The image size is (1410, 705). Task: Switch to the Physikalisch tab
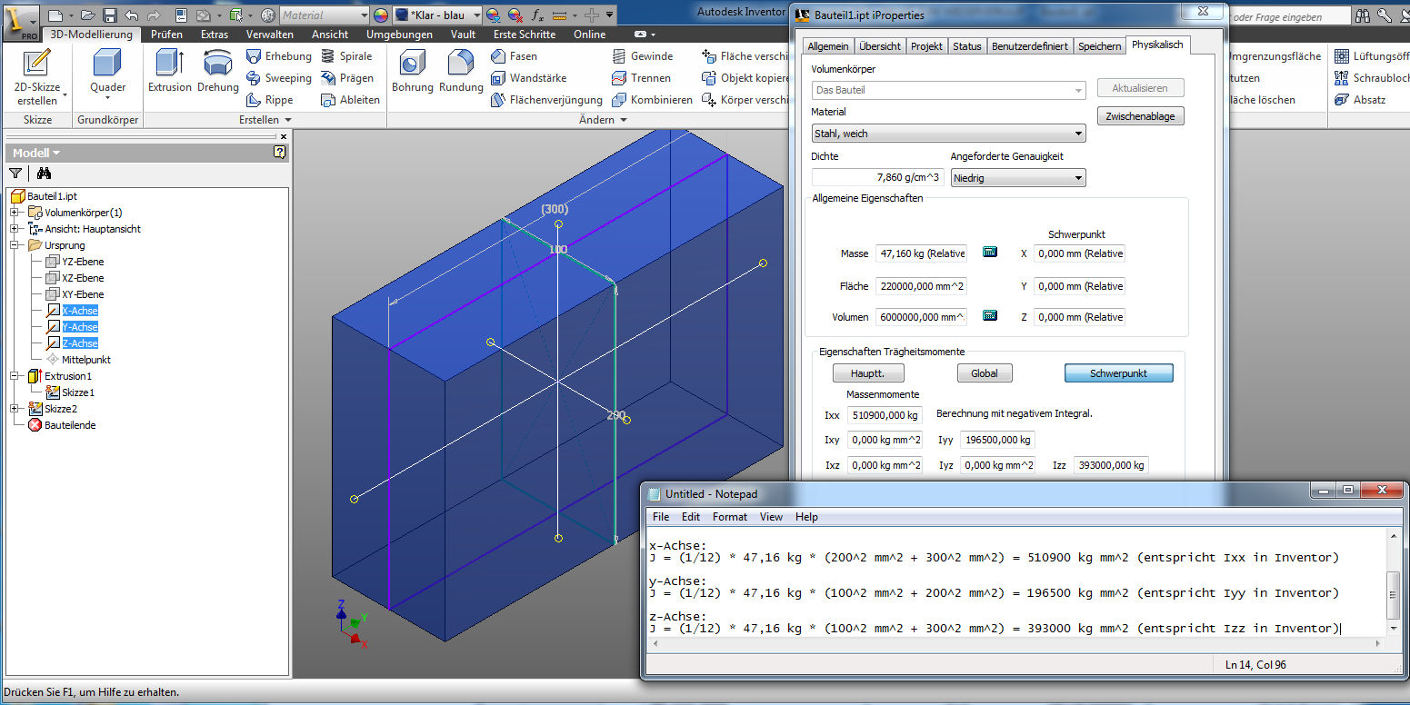tap(1157, 44)
